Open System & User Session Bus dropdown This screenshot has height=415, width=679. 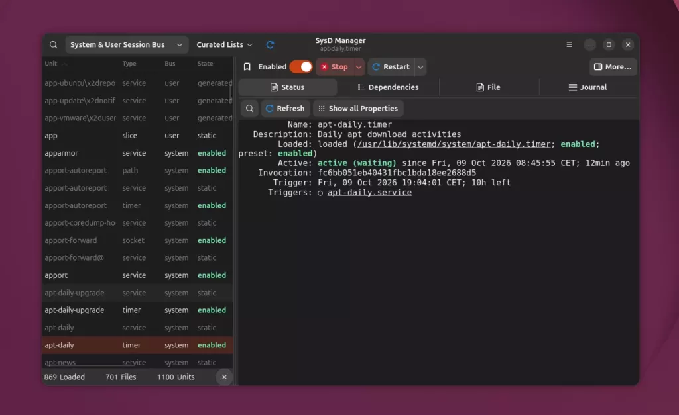[127, 44]
